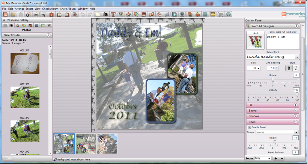Click the overlapping frames arrange icon

tap(189, 14)
